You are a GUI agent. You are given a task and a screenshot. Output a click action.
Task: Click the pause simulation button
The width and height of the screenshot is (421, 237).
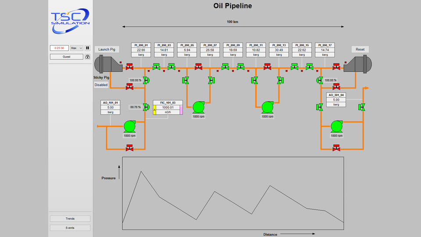point(88,48)
